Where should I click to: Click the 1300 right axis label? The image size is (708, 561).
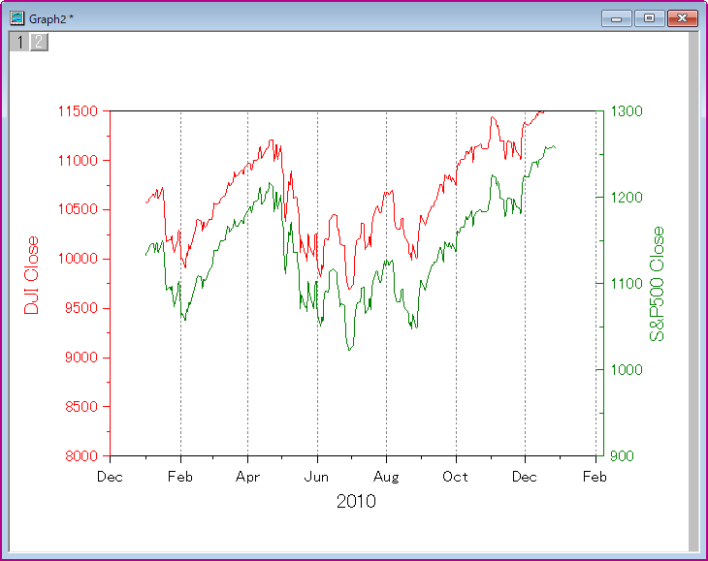pos(627,110)
